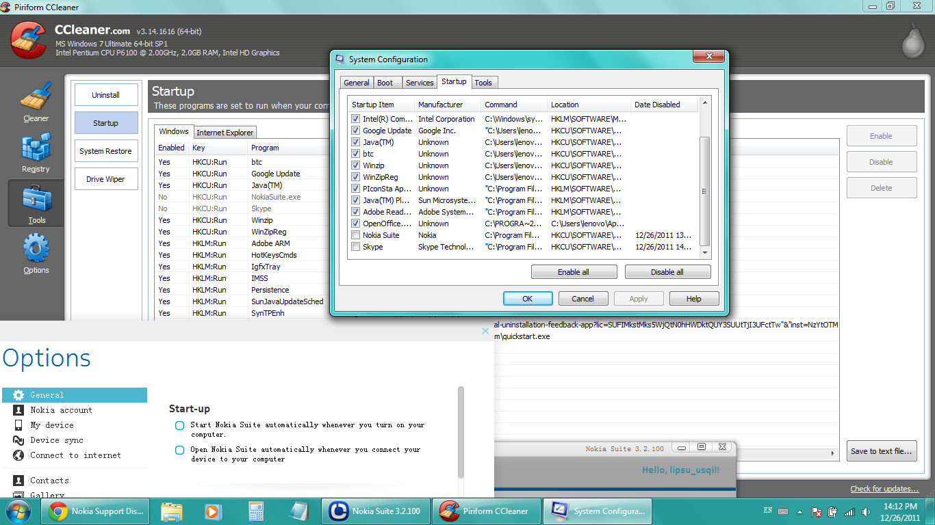Launch Windows Media Player from taskbar
The image size is (935, 525).
pos(214,511)
